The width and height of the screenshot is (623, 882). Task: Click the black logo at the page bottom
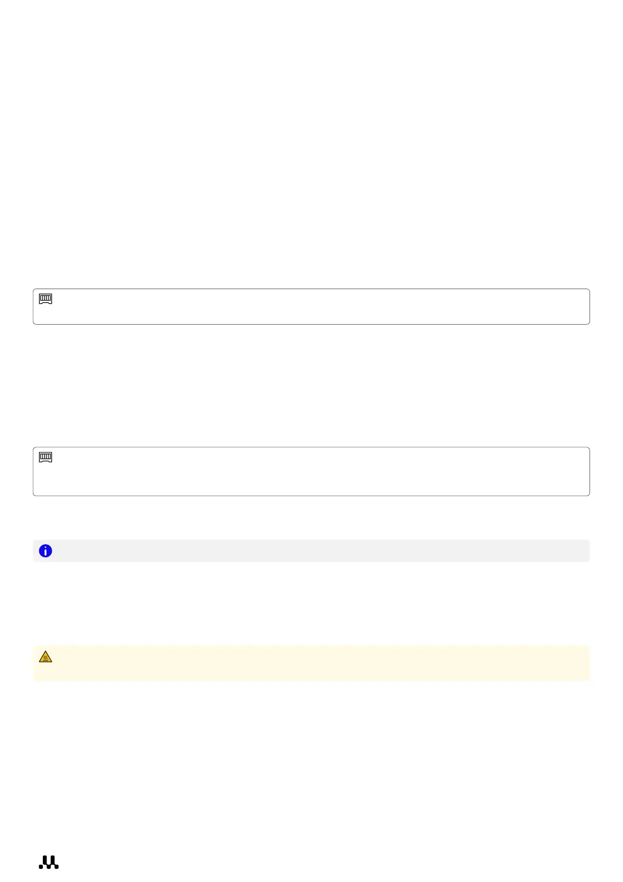(x=49, y=862)
